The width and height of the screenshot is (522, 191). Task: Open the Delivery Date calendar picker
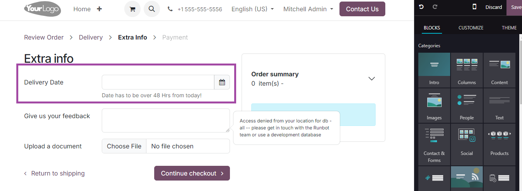pos(222,82)
